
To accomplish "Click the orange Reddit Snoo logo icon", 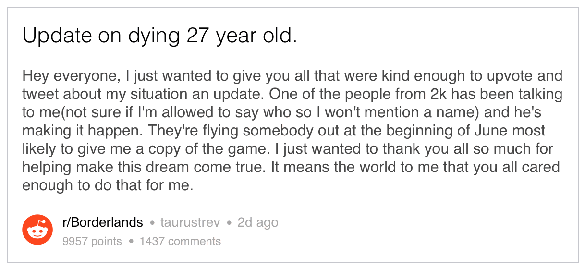I will point(37,230).
